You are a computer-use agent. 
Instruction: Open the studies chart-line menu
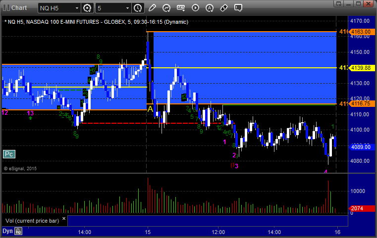click(166, 8)
